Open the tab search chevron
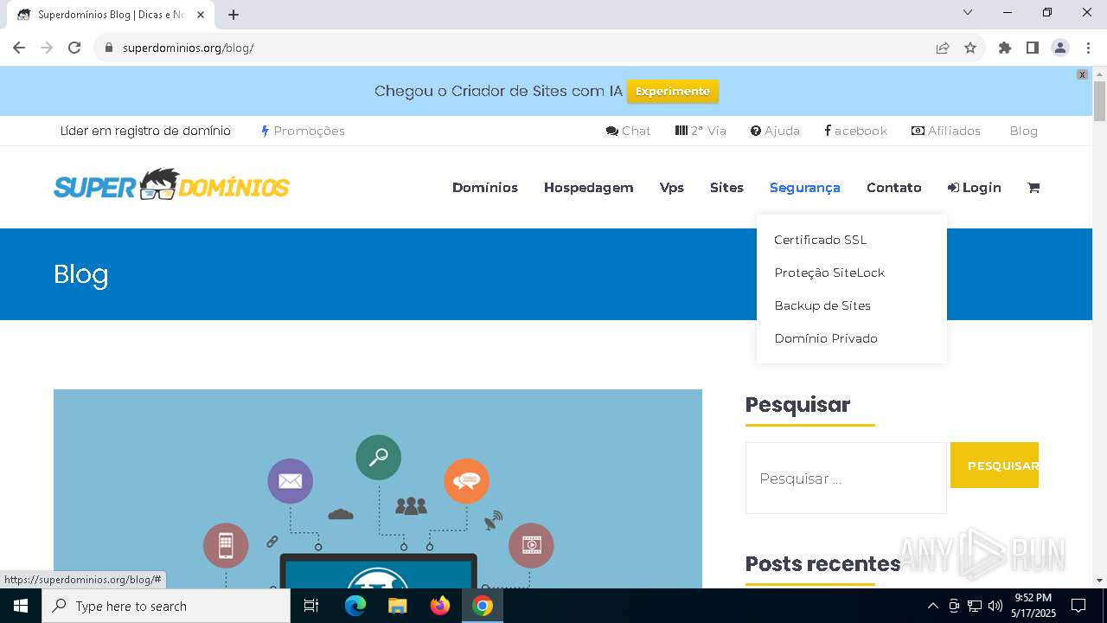1107x623 pixels. point(968,12)
